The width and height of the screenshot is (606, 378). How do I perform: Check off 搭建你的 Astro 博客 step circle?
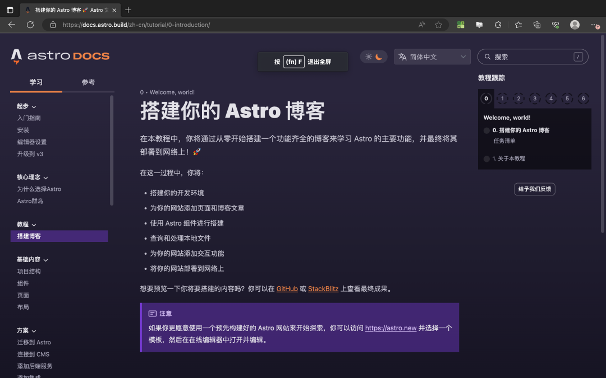tap(486, 130)
